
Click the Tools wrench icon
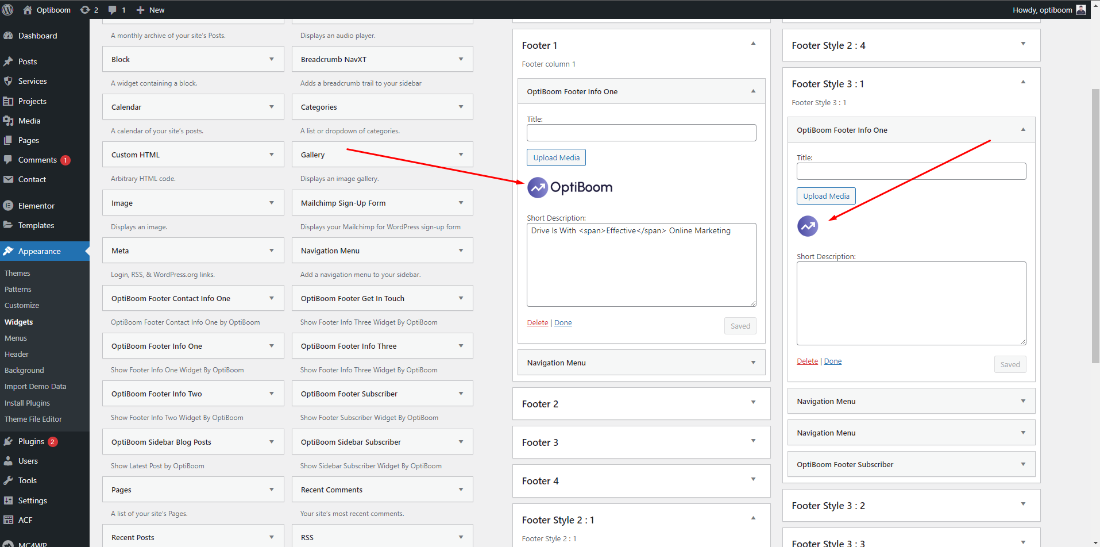pos(8,480)
